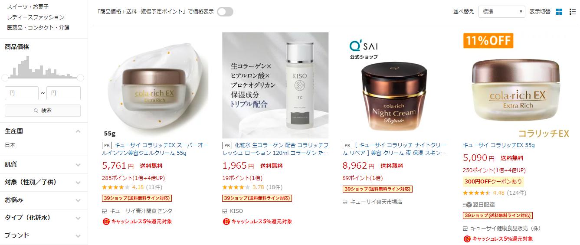Image resolution: width=580 pixels, height=245 pixels.
Task: Open レディースファッション category
Action: click(36, 17)
